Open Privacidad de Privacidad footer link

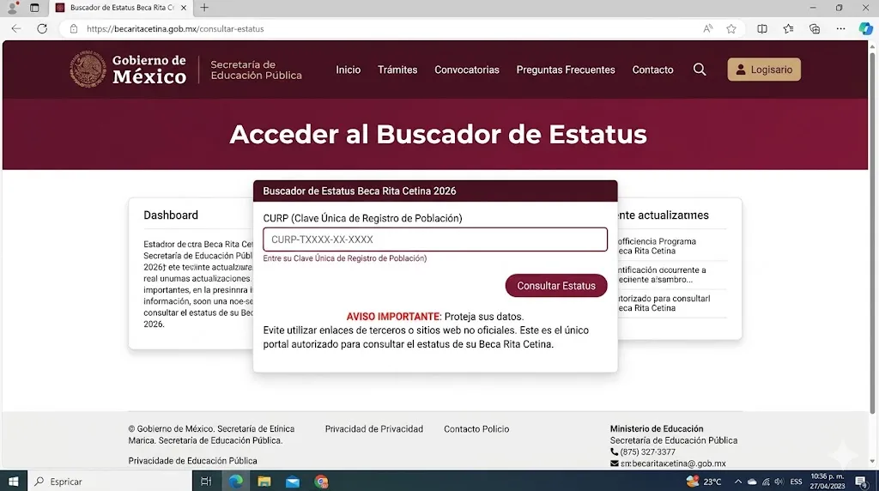click(x=374, y=429)
